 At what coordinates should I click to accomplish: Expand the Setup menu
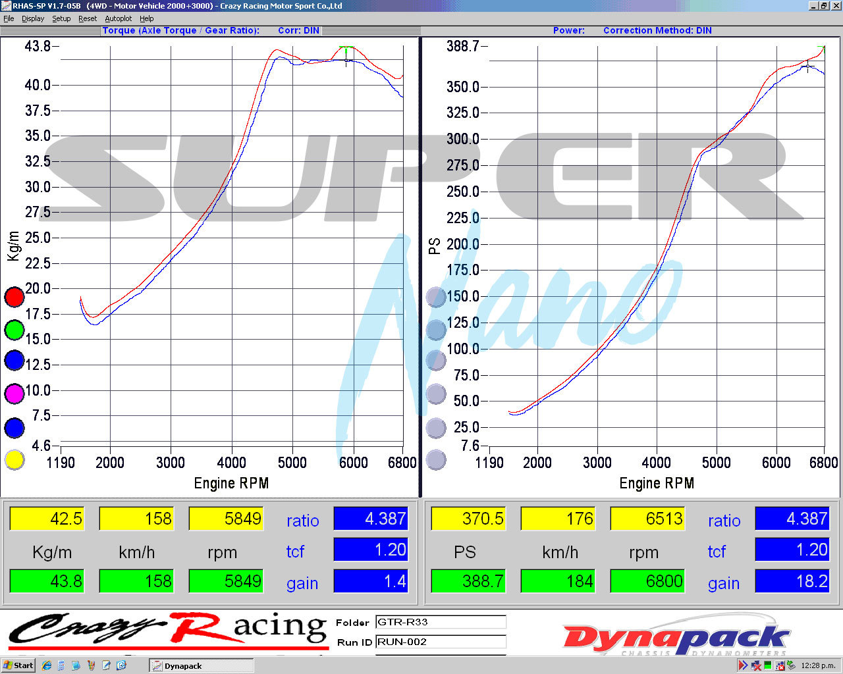point(61,18)
